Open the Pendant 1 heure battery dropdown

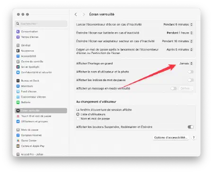click(x=180, y=33)
